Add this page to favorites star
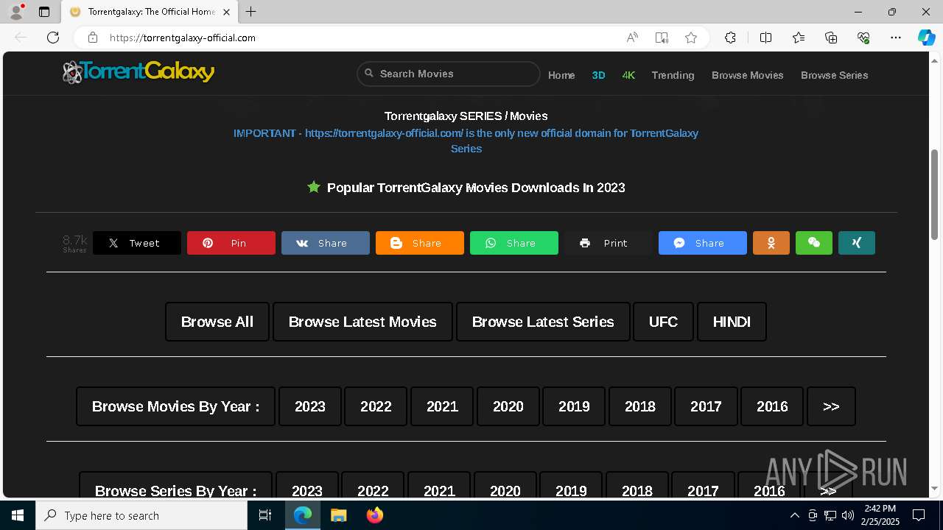The width and height of the screenshot is (943, 530). [x=691, y=38]
